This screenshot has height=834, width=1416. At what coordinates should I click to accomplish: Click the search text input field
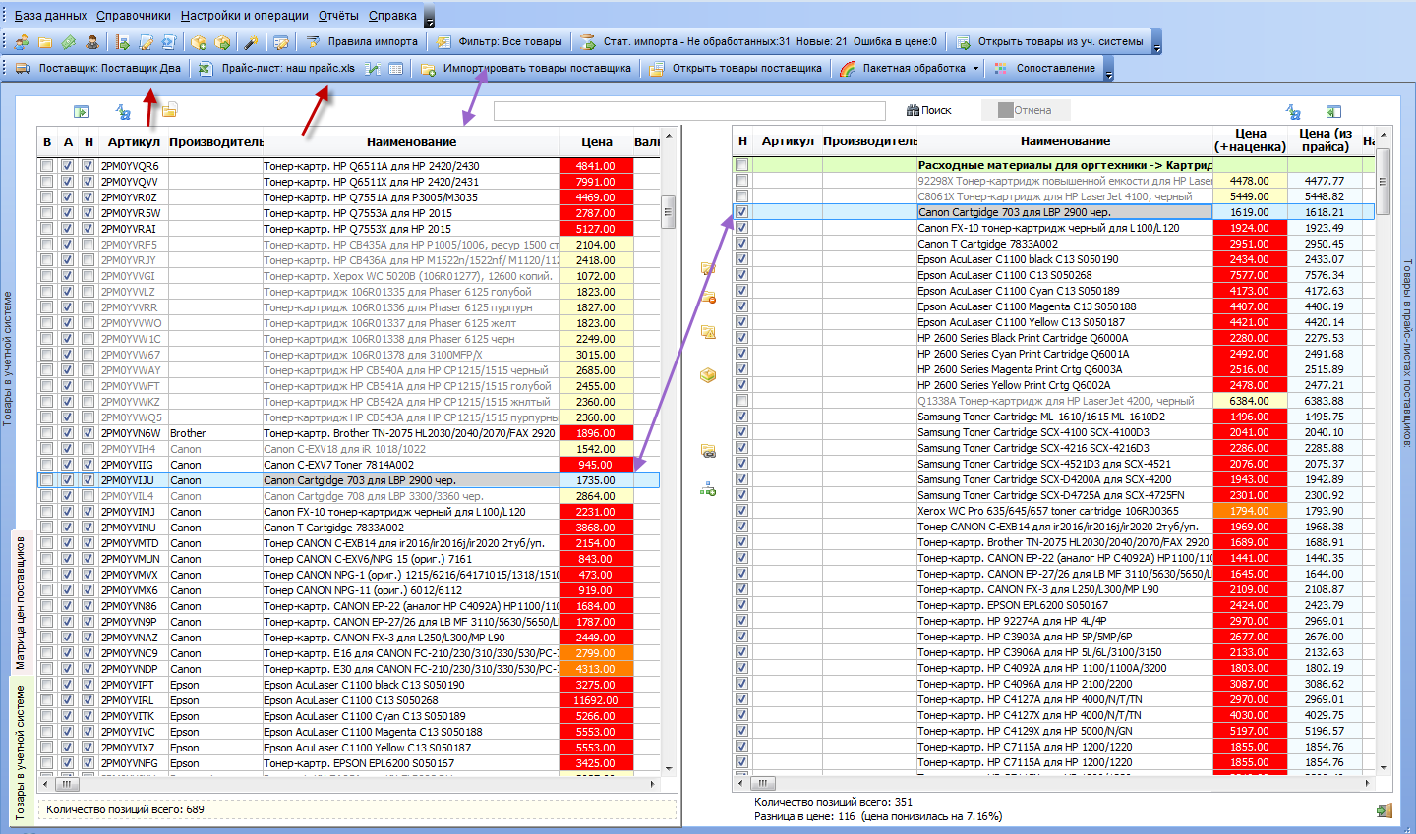[687, 110]
